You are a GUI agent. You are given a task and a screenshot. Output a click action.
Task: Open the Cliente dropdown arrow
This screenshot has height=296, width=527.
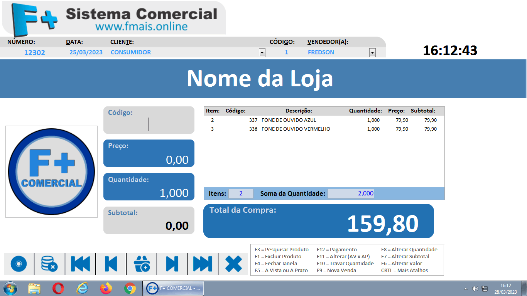[x=262, y=53]
